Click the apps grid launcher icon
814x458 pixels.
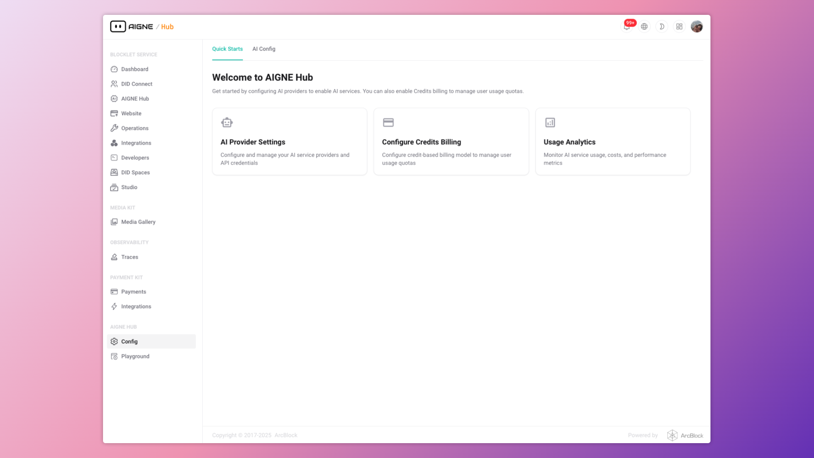(679, 26)
